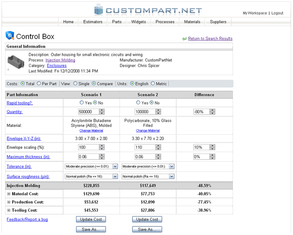The height and width of the screenshot is (235, 293).
Task: Open Envelope X-Y-Z help link
Action: 24,138
